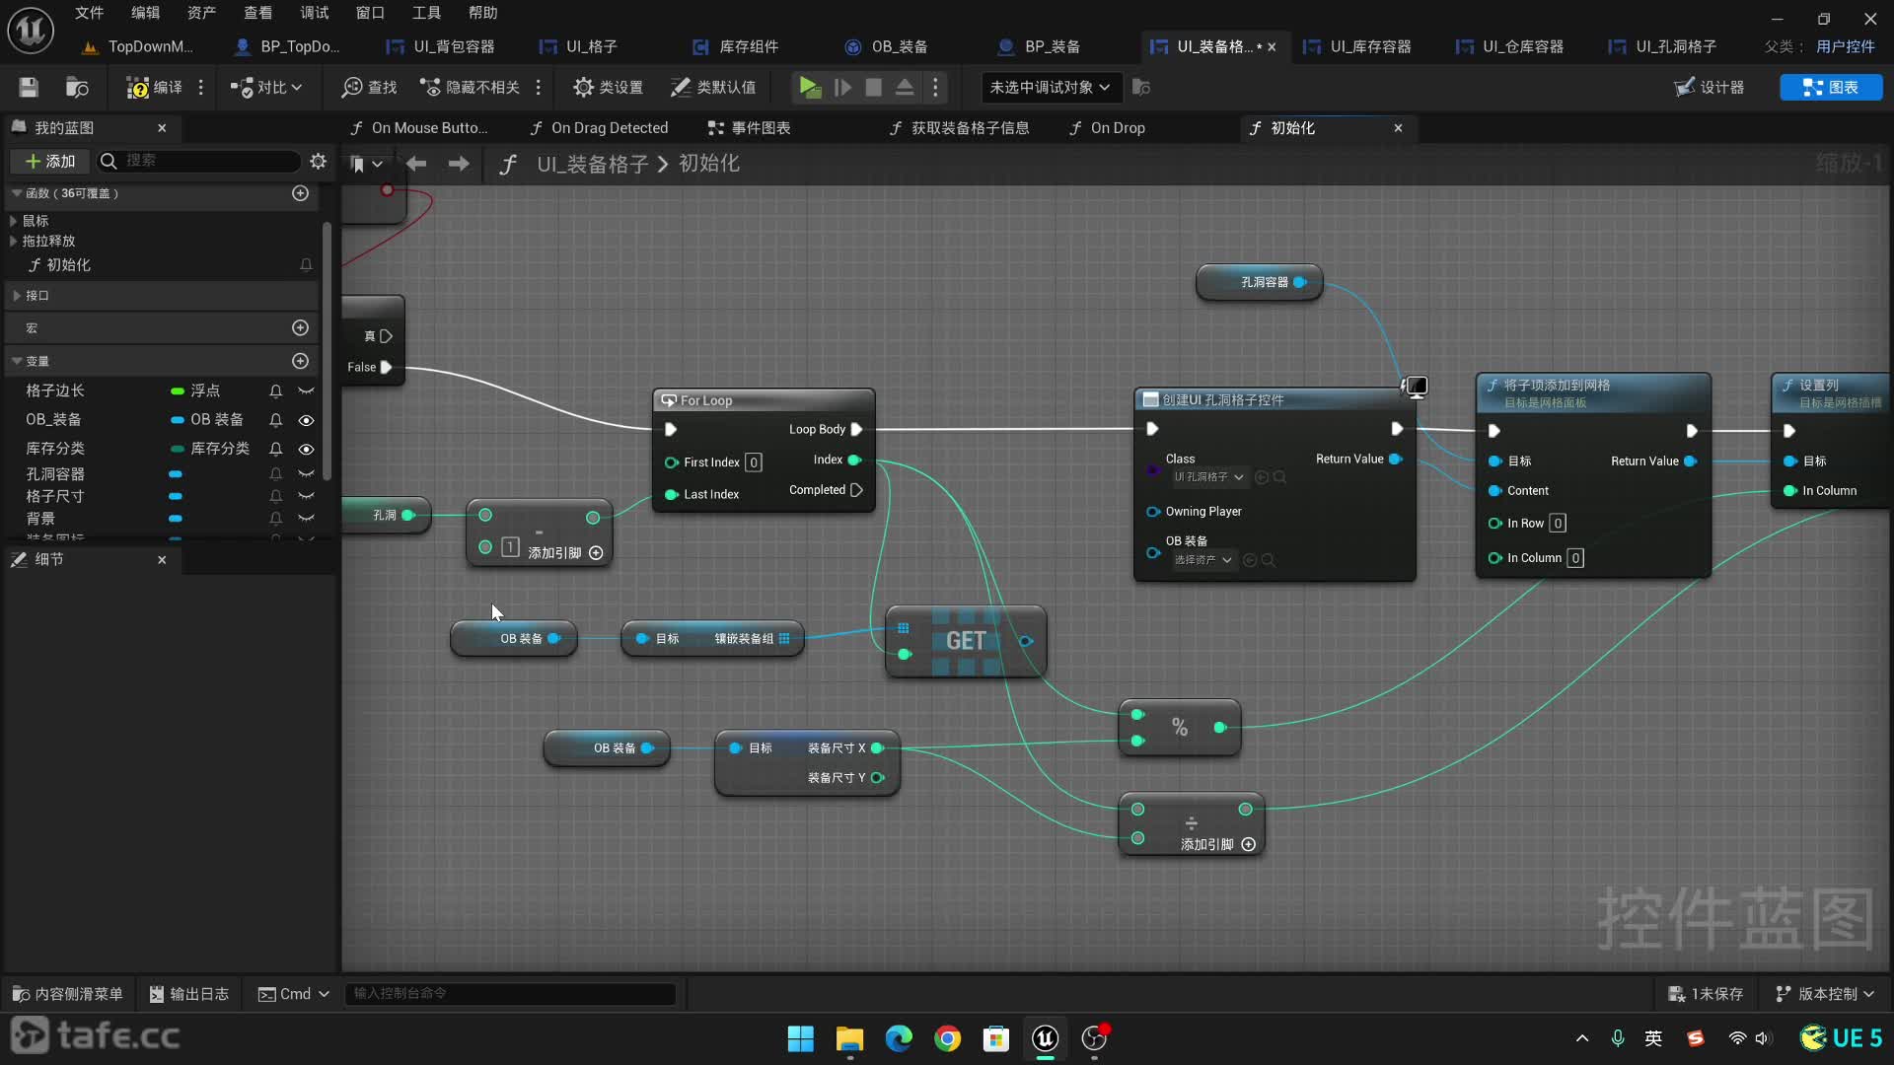Start play in editor
The height and width of the screenshot is (1065, 1894).
point(810,87)
